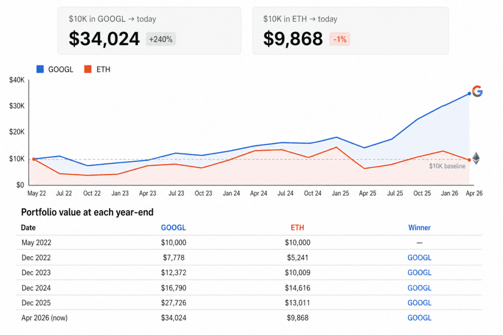Click the Dec 2025 GOOGL value $27,726
The height and width of the screenshot is (335, 503).
[x=173, y=303]
